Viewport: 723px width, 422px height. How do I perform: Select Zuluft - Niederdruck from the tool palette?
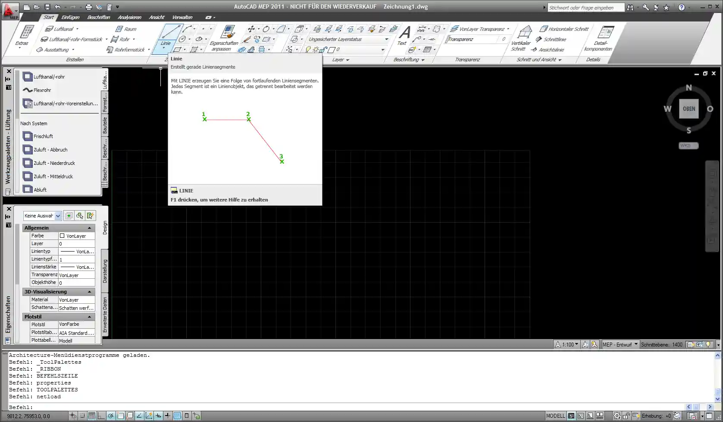(53, 163)
